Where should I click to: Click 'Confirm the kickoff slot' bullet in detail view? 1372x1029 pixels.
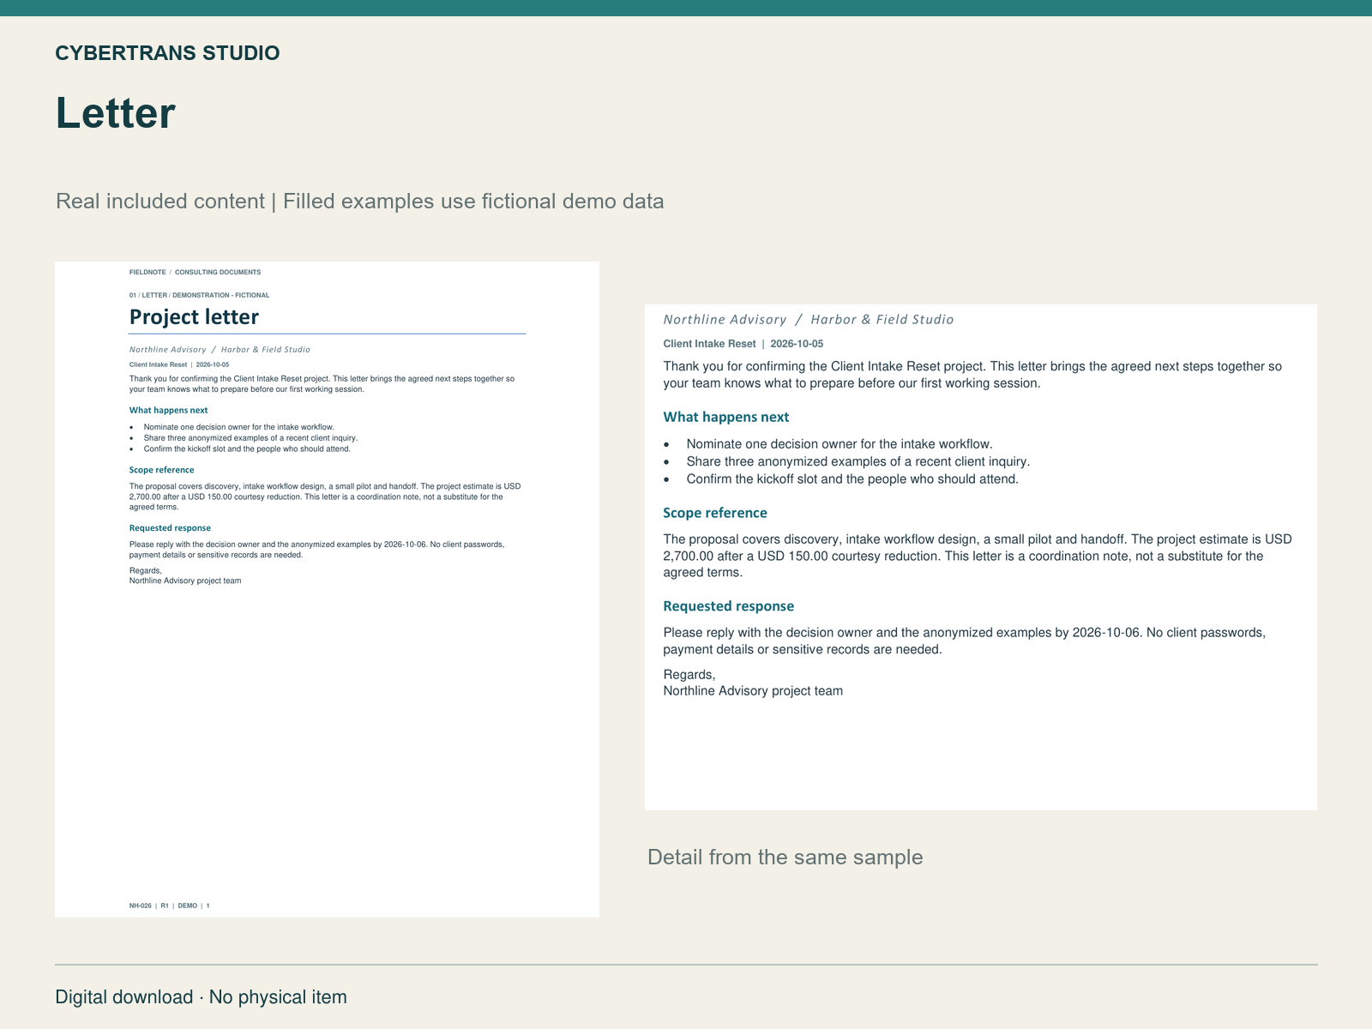pyautogui.click(x=852, y=479)
